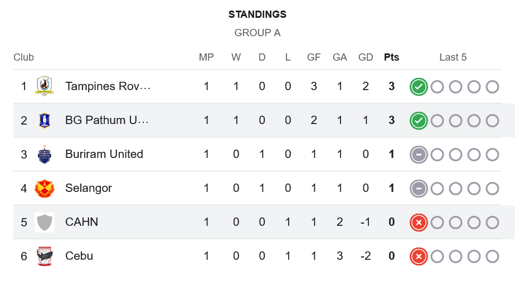515x282 pixels.
Task: Click CAHN's red loss icon
Action: pyautogui.click(x=419, y=222)
